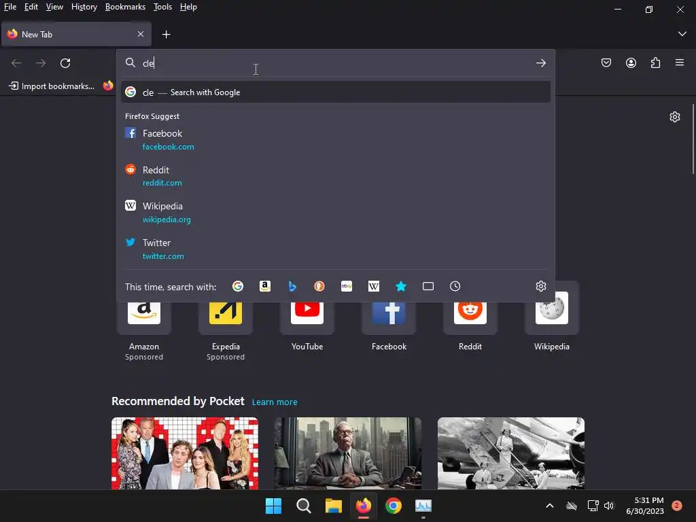
Task: Search history using the clock icon
Action: [455, 286]
